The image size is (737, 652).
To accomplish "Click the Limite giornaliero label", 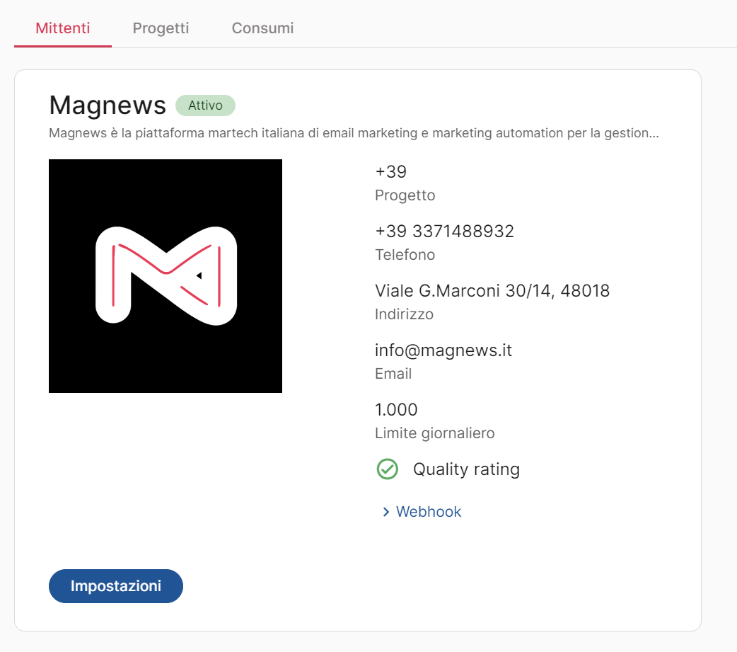I will tap(435, 433).
